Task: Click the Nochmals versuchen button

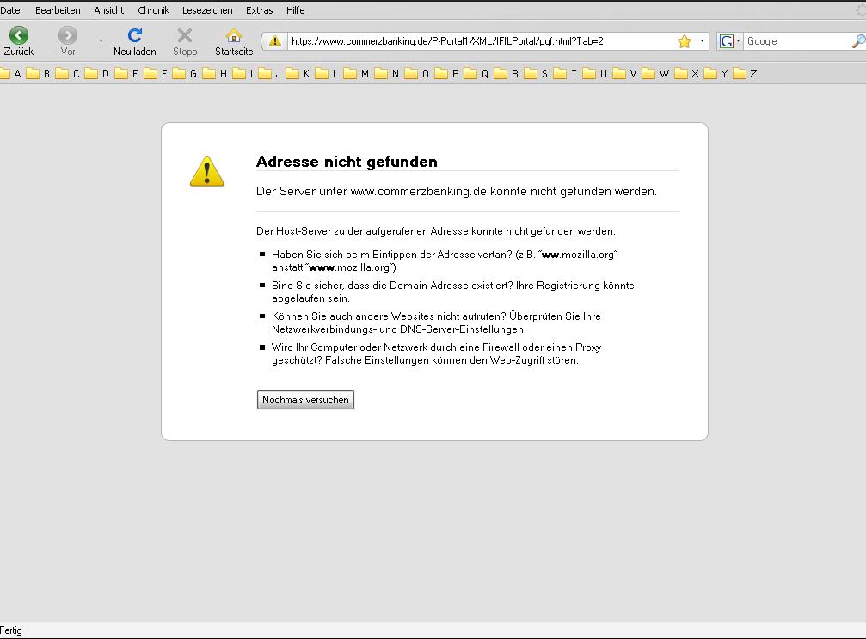Action: [305, 400]
